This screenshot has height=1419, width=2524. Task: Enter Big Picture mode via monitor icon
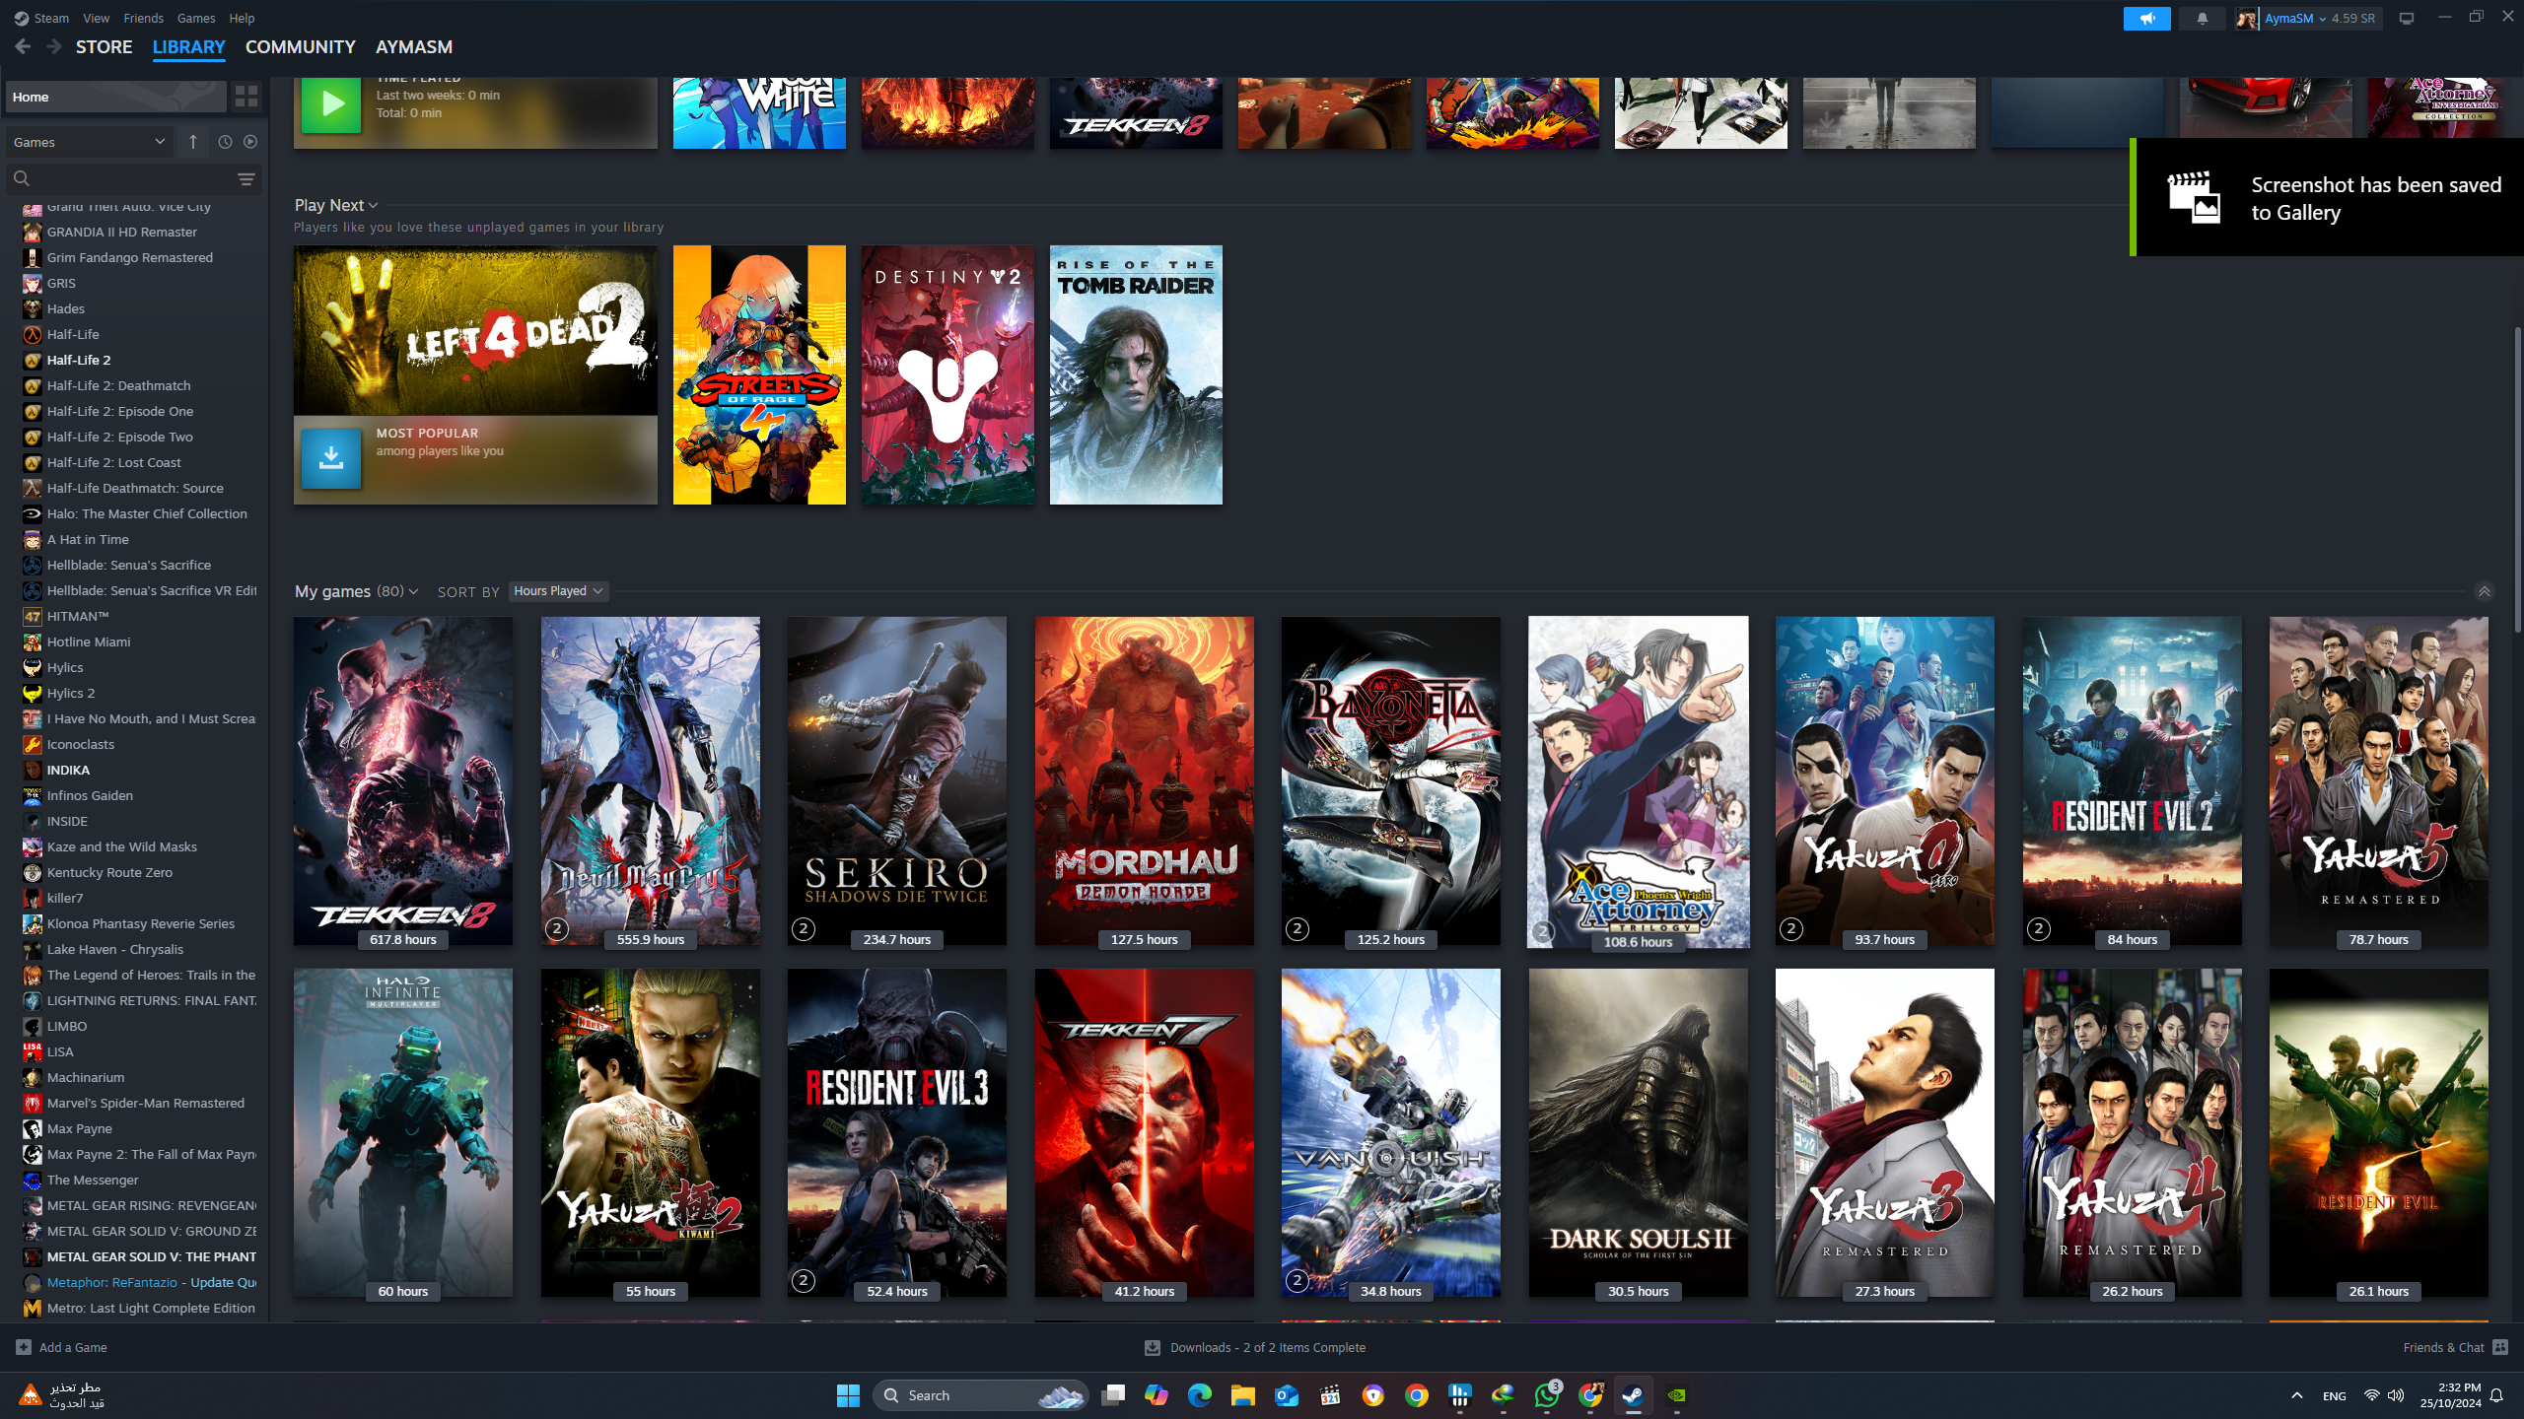(x=2407, y=18)
